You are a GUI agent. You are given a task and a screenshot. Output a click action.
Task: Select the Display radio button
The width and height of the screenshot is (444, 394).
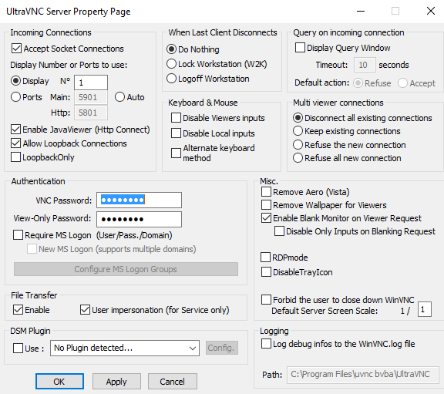15,81
